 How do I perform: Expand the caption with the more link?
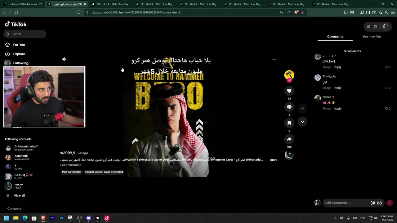274,160
